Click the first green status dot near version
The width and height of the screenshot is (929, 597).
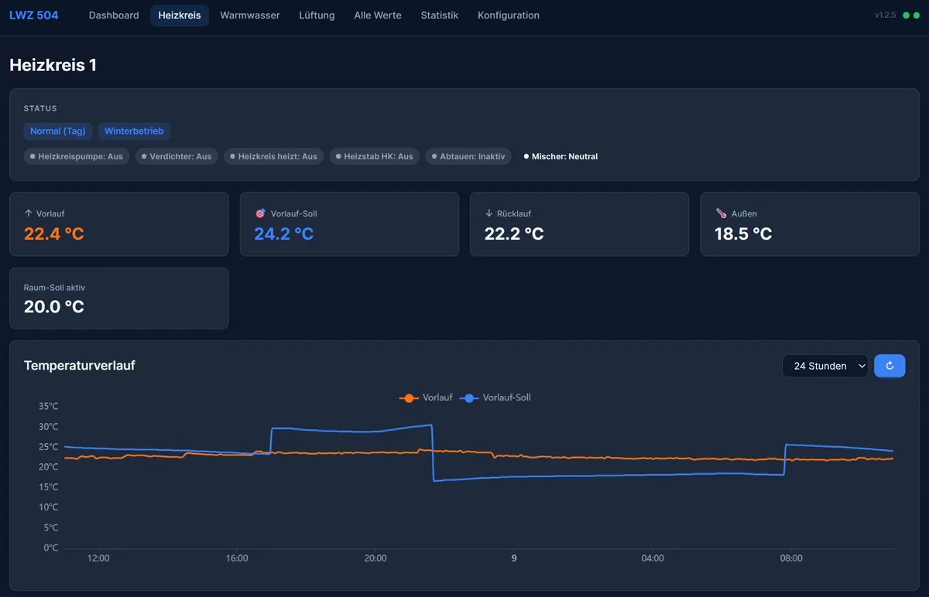pos(905,15)
